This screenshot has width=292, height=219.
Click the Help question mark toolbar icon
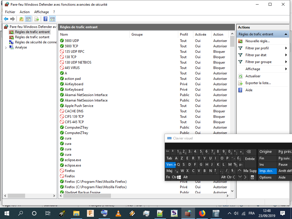coord(45,19)
